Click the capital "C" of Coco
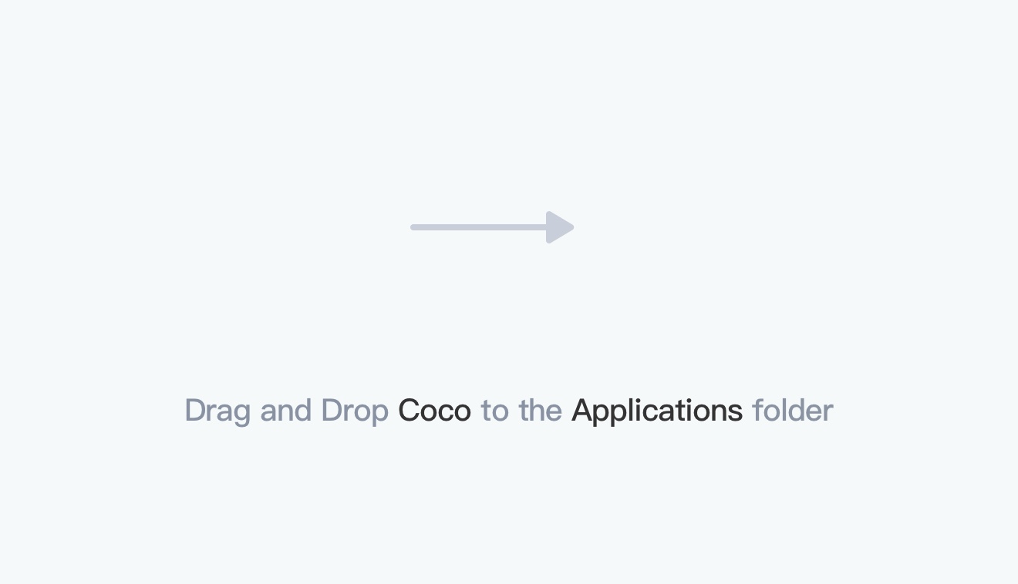 (x=409, y=411)
